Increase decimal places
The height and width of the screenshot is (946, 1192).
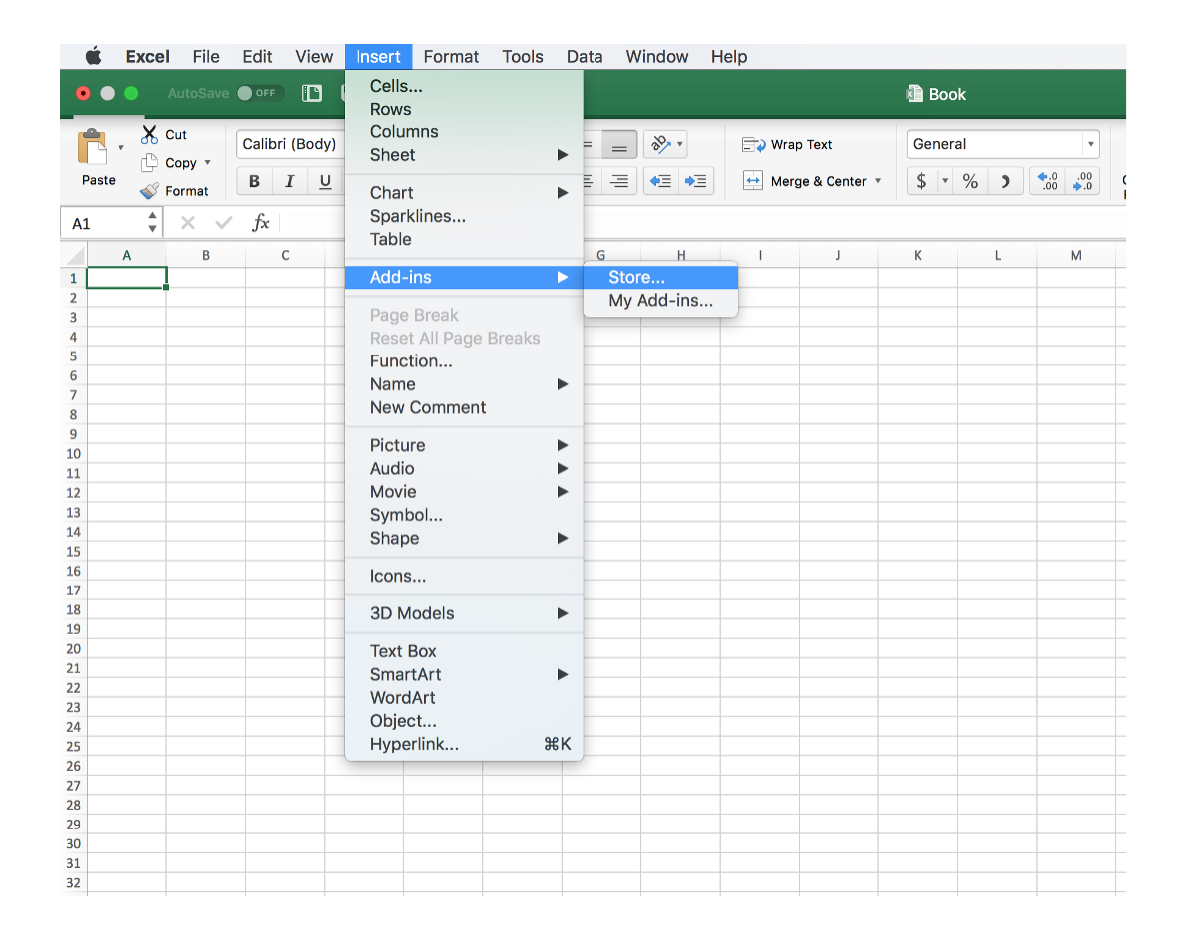[x=1048, y=182]
